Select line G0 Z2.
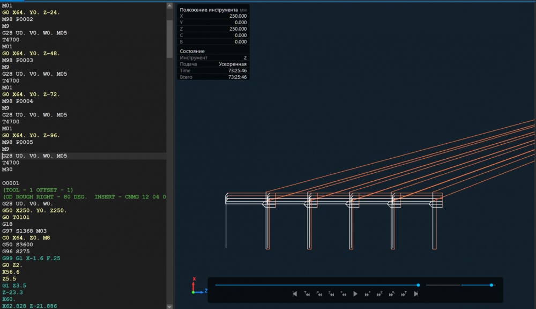 [12, 265]
